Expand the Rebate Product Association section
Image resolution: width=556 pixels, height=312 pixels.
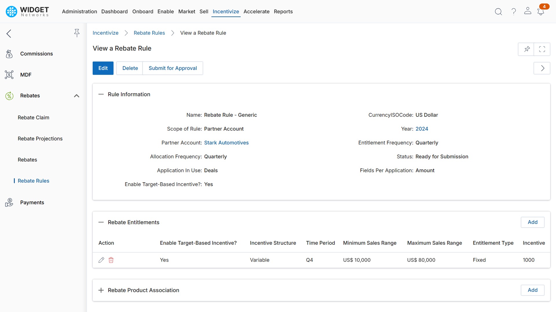(101, 290)
